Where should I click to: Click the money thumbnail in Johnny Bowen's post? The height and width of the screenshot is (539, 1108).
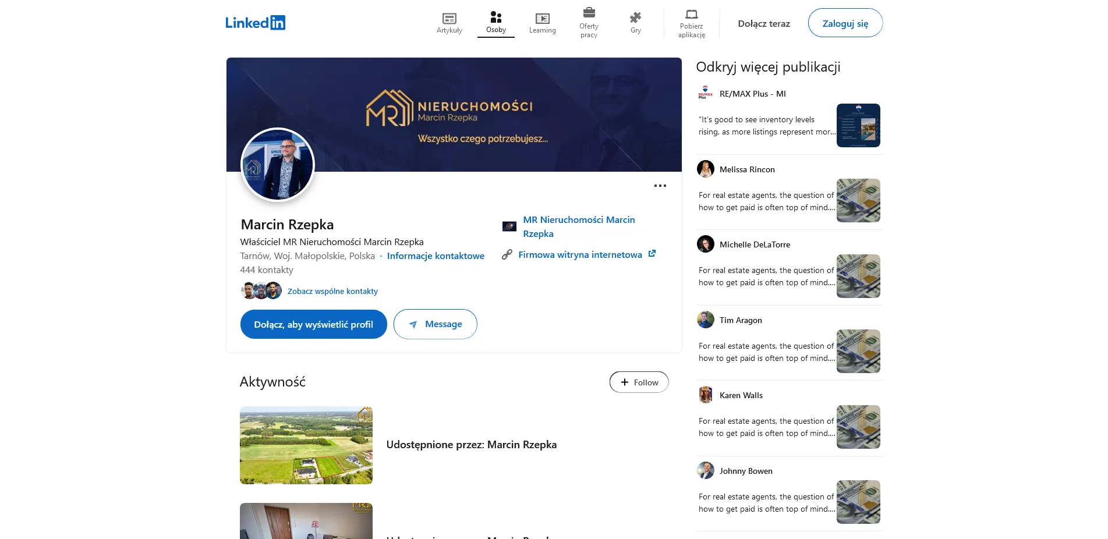click(x=858, y=502)
